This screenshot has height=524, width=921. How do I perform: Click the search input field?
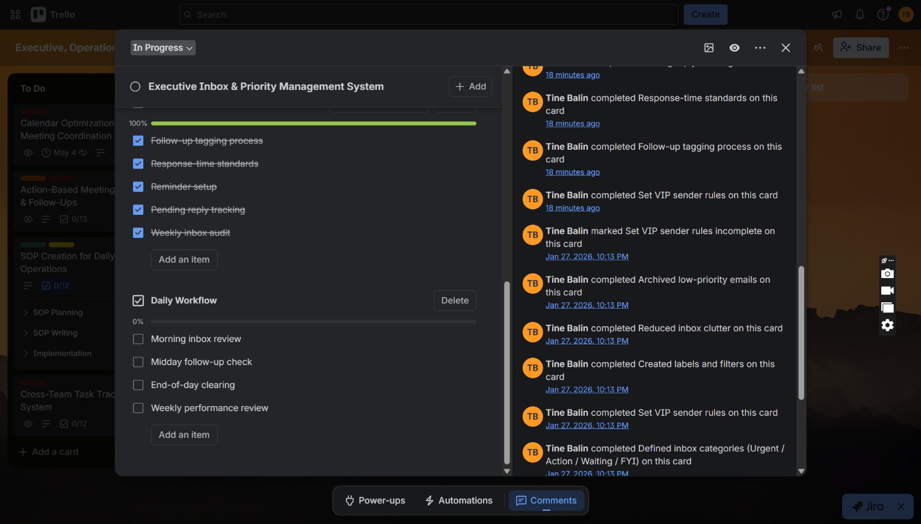[x=429, y=14]
